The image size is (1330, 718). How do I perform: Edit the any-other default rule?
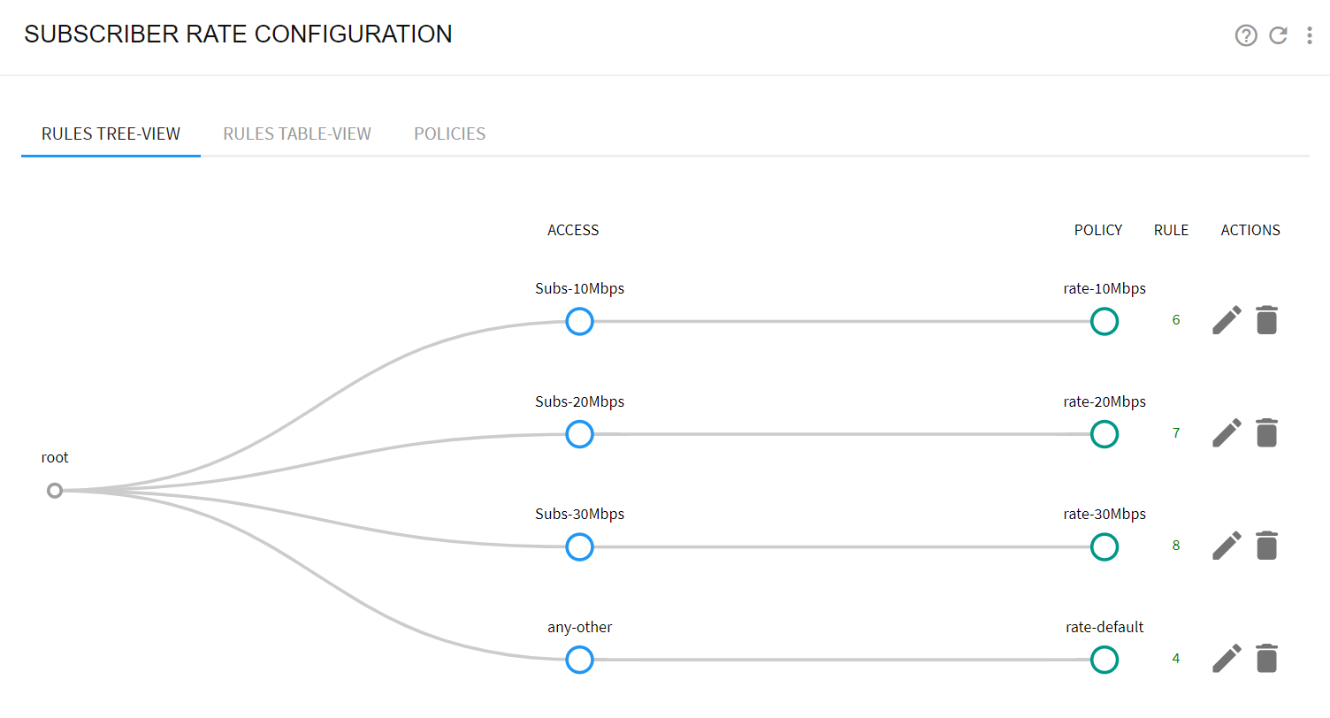point(1227,659)
